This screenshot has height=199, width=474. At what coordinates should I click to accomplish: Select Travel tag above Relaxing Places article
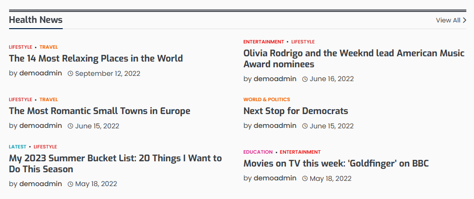click(49, 47)
